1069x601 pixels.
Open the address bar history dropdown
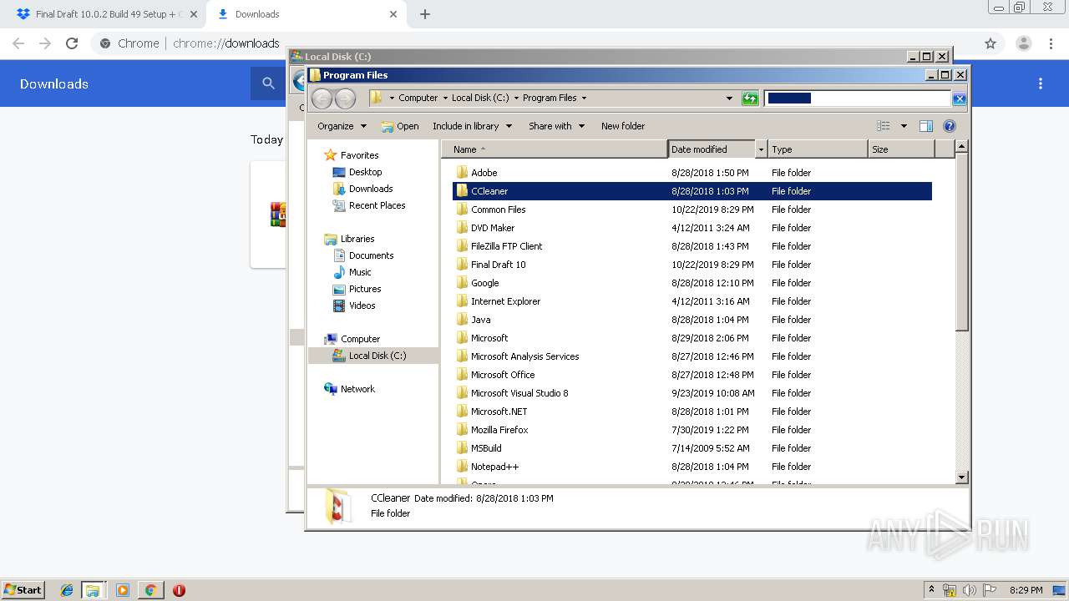point(729,98)
